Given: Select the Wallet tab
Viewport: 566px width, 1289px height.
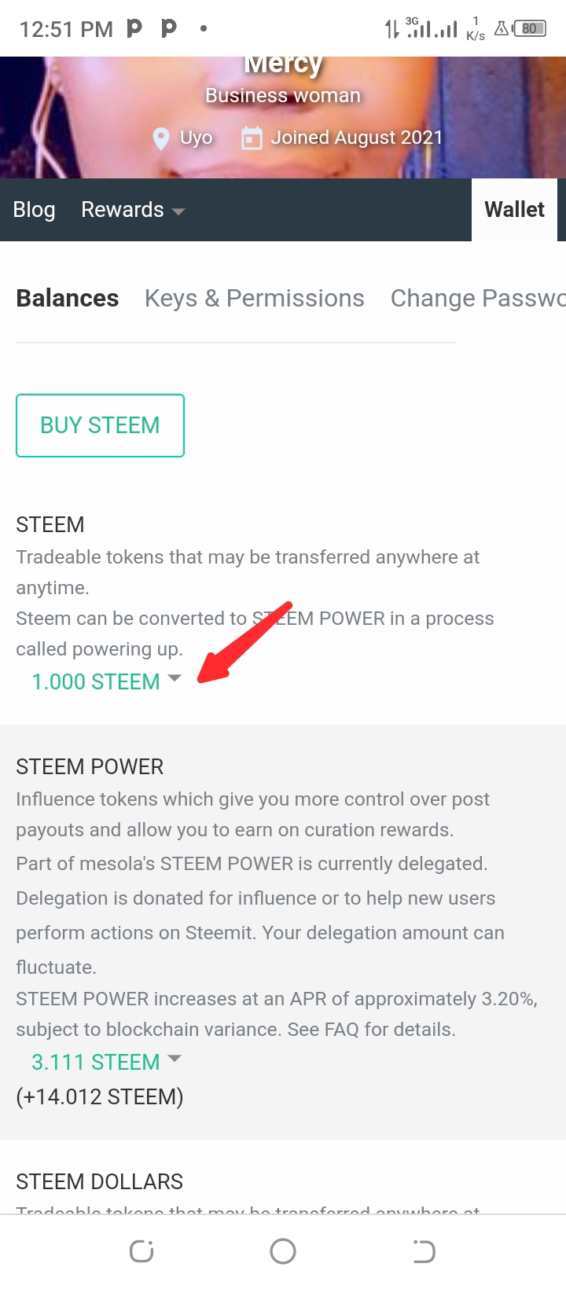Looking at the screenshot, I should (x=514, y=210).
